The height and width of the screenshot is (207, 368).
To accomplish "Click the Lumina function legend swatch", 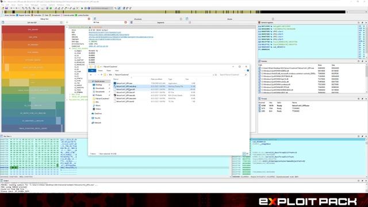I will click(76, 16).
